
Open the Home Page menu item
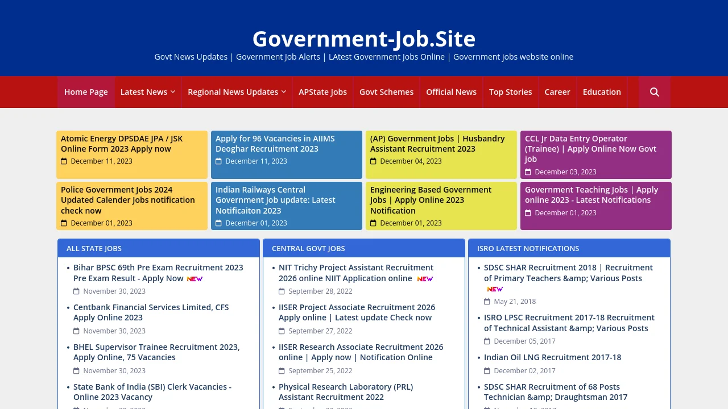tap(86, 92)
